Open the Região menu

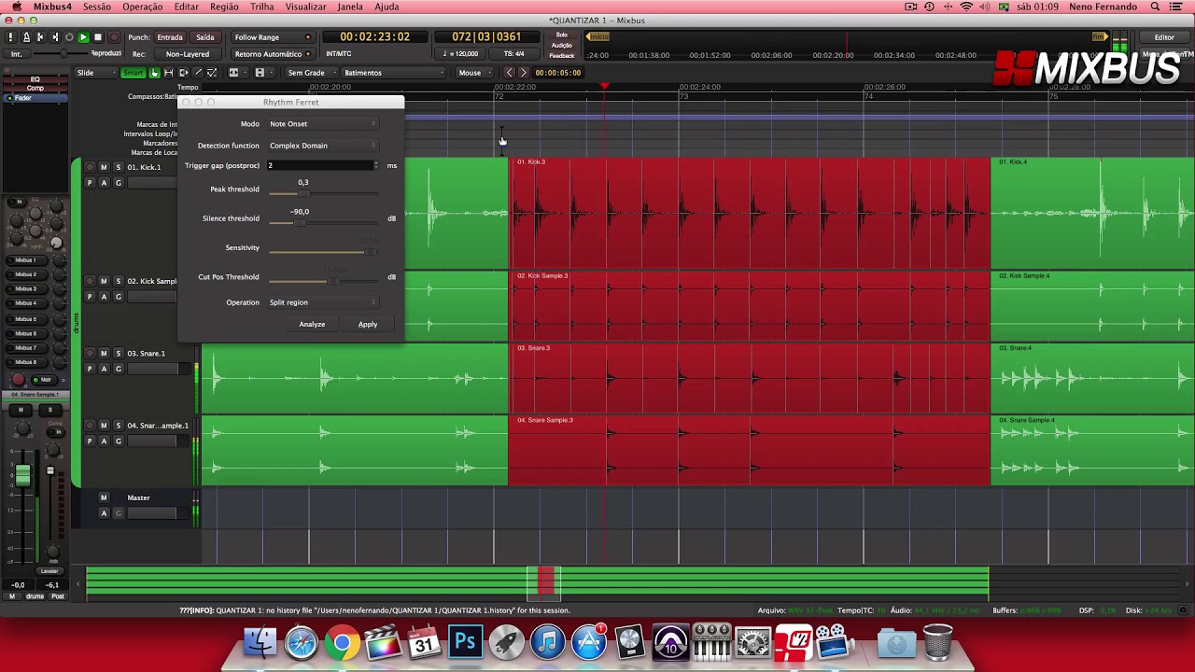pyautogui.click(x=224, y=7)
